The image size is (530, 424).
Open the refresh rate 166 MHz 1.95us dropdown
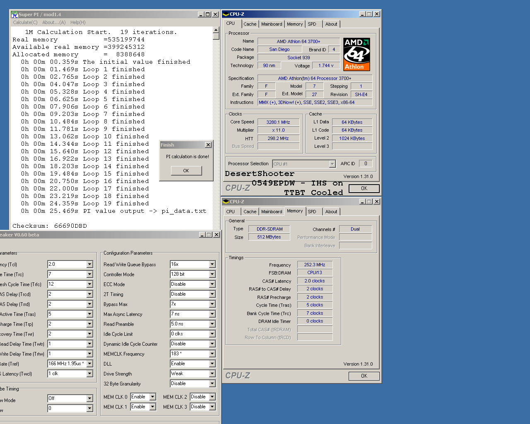coord(90,364)
